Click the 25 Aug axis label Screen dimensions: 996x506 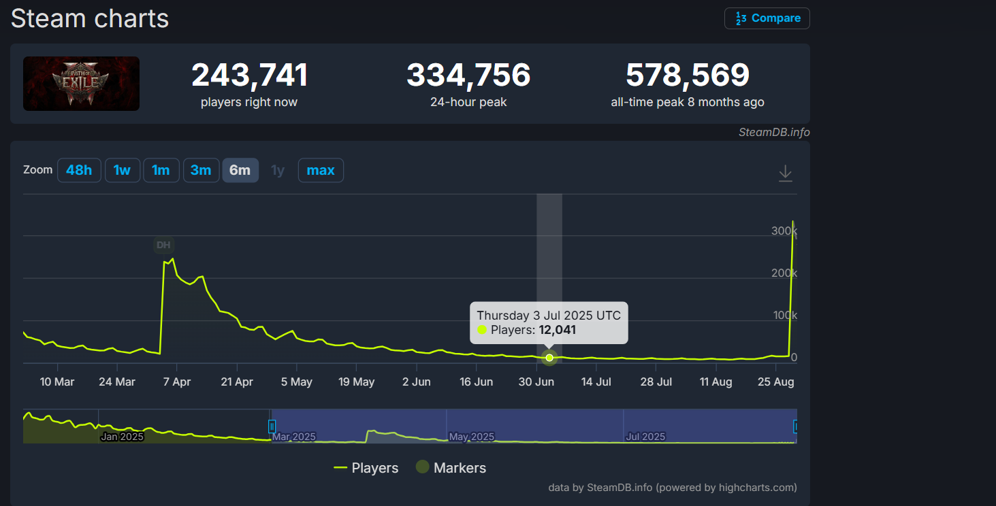coord(776,382)
